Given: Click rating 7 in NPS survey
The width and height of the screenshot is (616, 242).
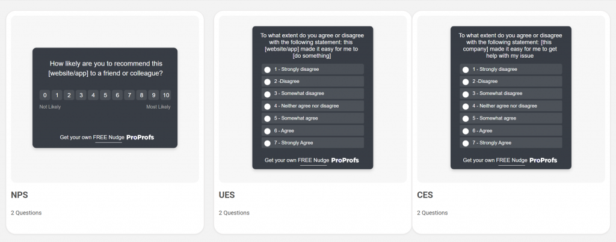Looking at the screenshot, I should coord(129,95).
